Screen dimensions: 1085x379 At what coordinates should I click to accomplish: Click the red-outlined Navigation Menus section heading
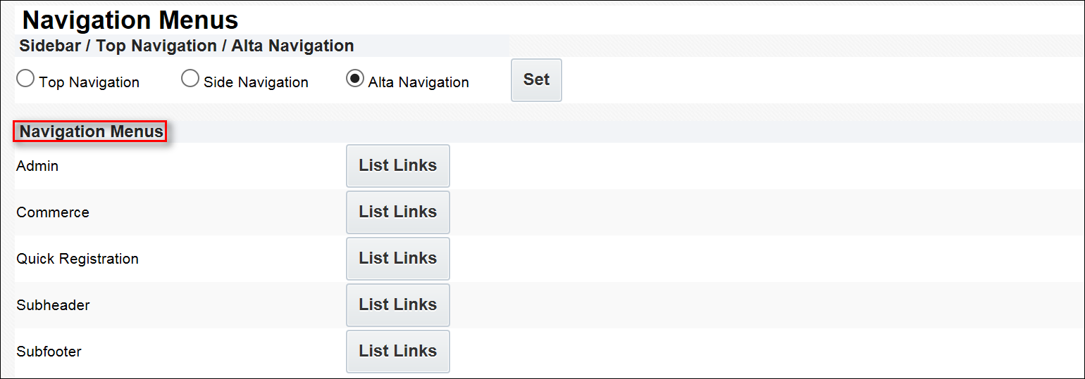(91, 131)
